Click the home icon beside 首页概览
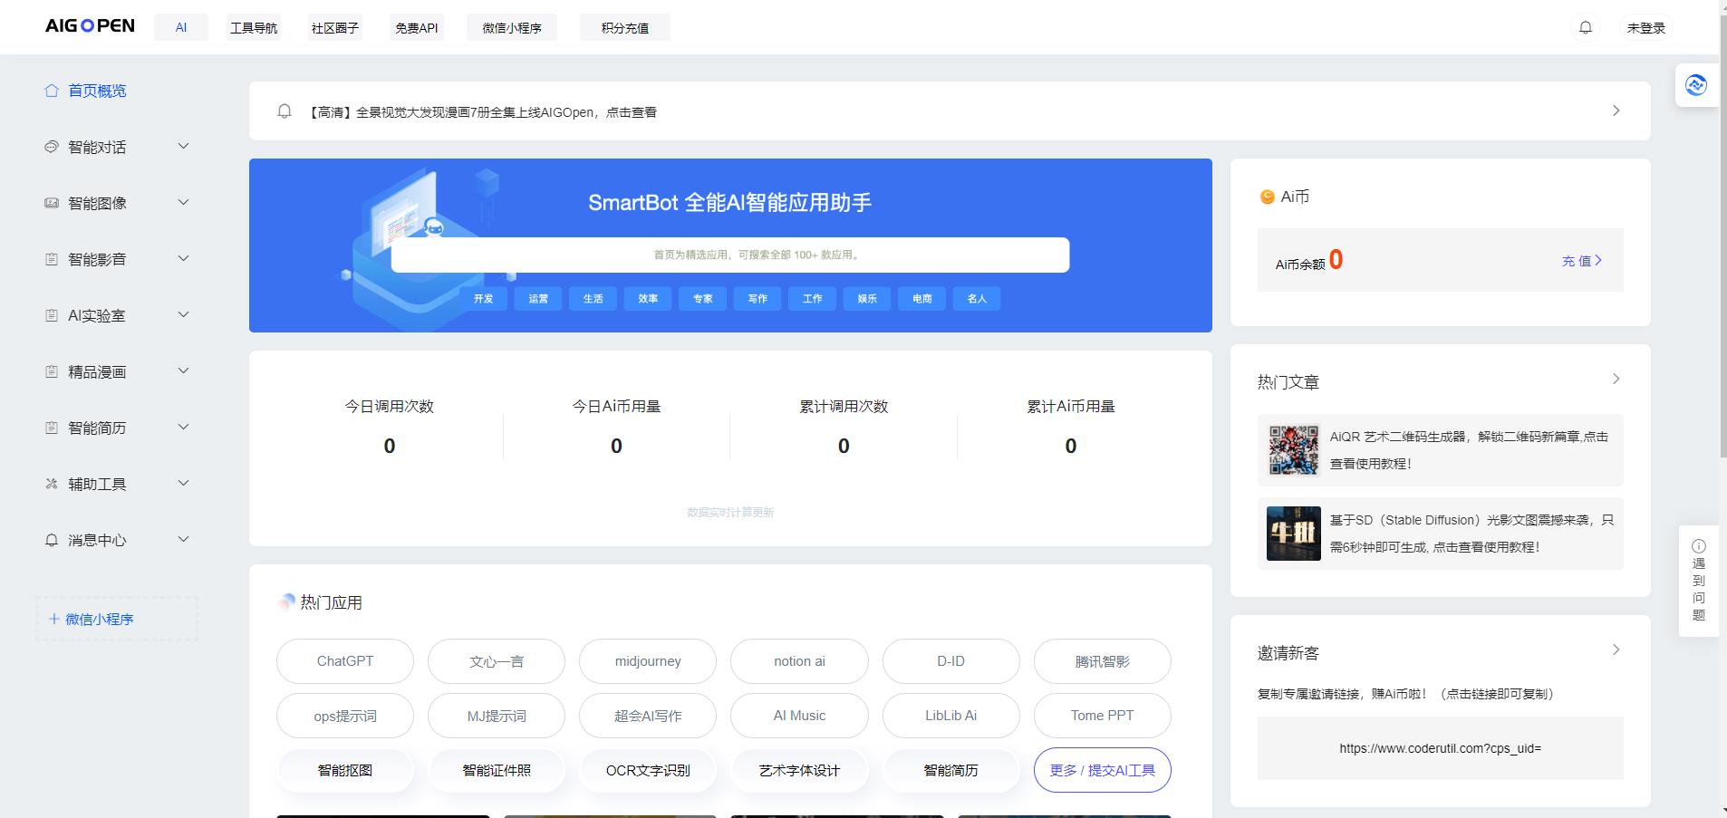1727x818 pixels. coord(52,91)
